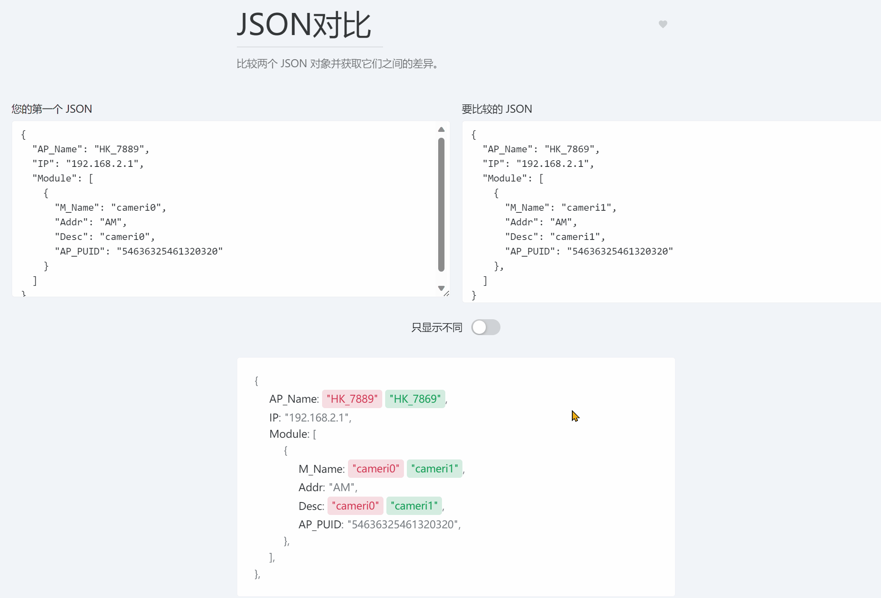The height and width of the screenshot is (598, 881).
Task: Click red "cameri0" M_Name diff value
Action: (x=376, y=469)
